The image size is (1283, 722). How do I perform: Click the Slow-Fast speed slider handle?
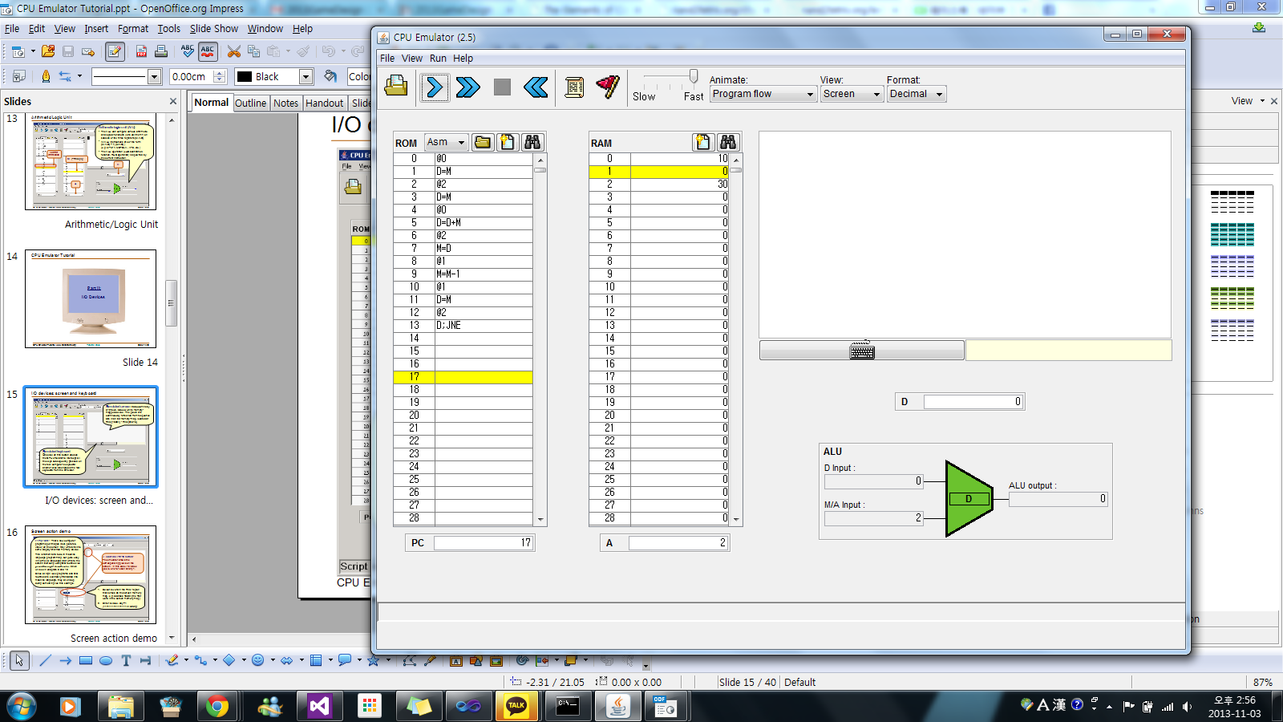694,76
